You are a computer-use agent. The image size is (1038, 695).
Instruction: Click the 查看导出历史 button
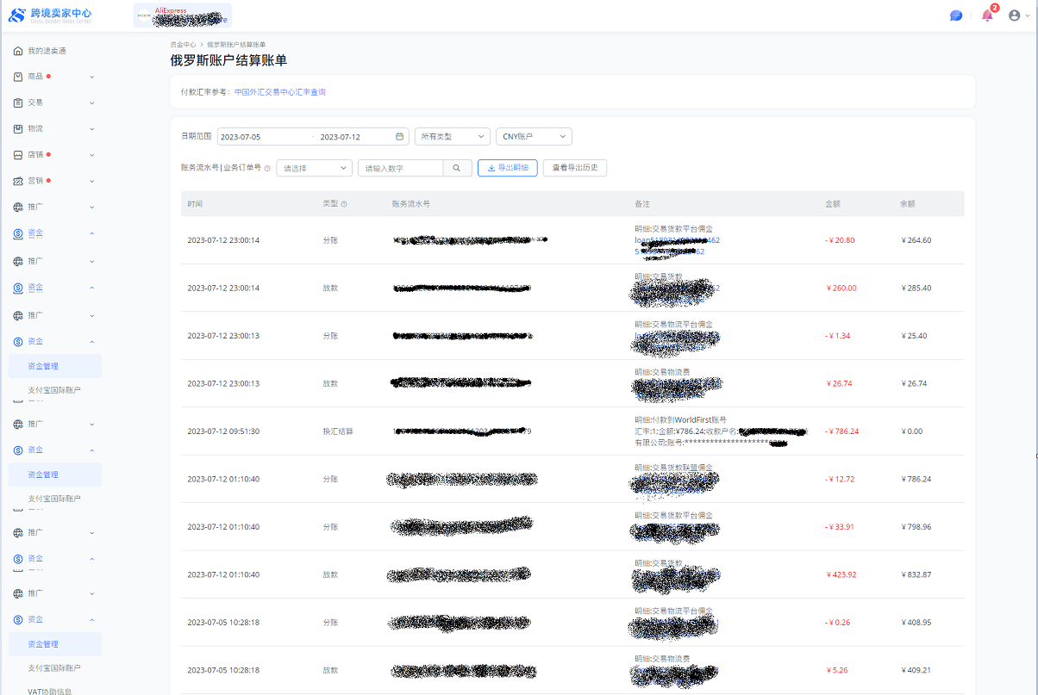(574, 168)
